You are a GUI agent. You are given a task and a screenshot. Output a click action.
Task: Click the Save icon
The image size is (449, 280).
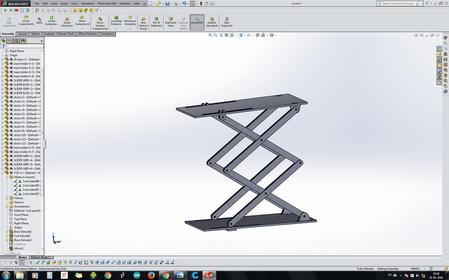(167, 3)
